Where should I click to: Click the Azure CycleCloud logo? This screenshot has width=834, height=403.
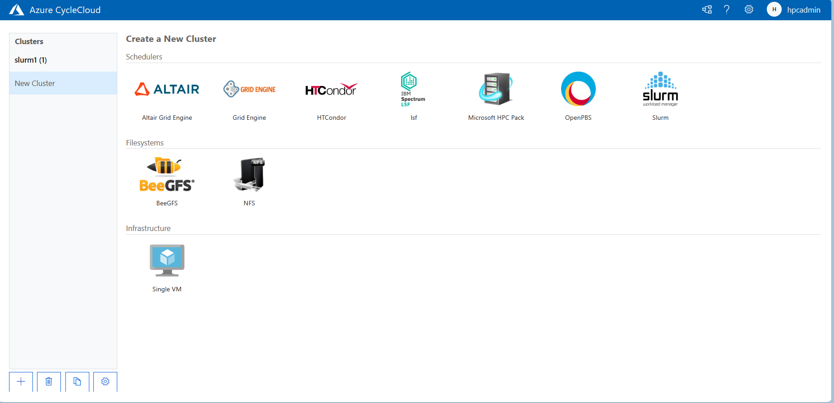(x=17, y=10)
